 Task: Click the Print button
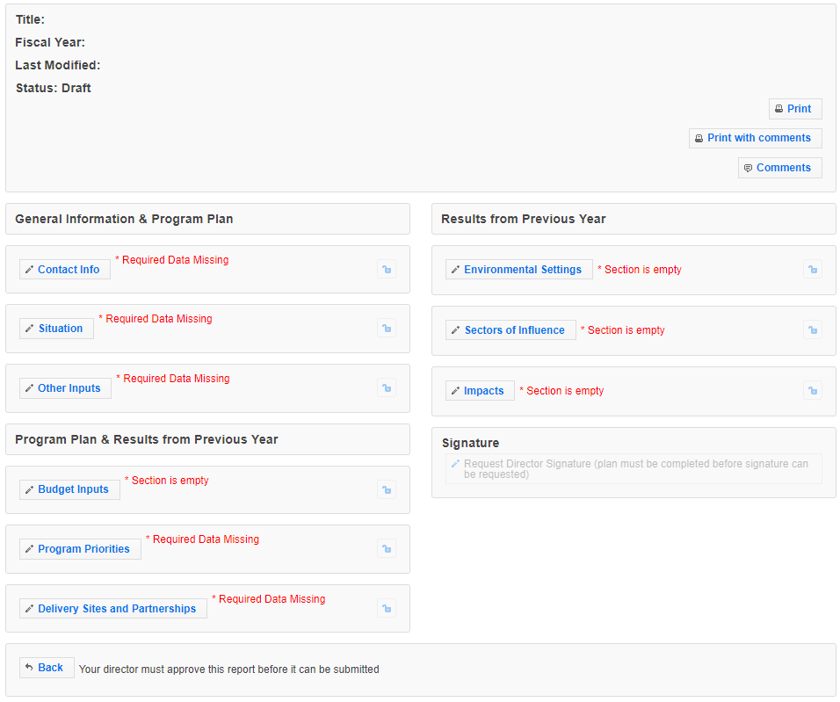coord(795,109)
